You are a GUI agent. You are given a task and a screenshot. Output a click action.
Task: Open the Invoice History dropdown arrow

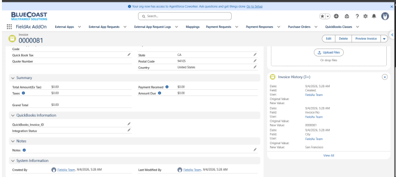click(x=384, y=77)
